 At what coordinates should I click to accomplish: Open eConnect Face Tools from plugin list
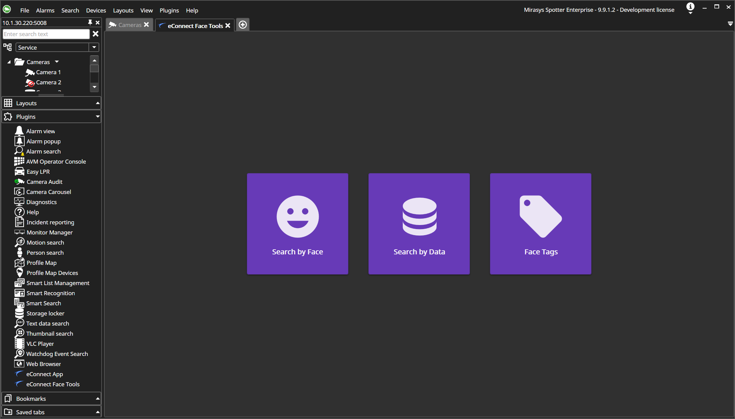[53, 384]
